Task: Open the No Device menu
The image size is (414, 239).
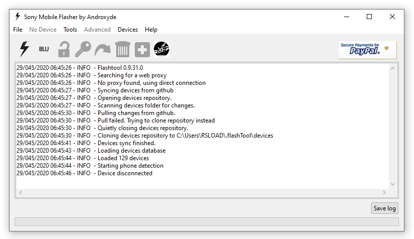Action: coord(43,30)
